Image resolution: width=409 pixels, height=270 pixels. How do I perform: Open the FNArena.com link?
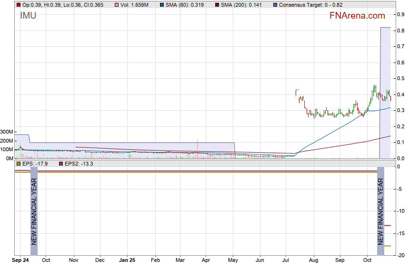pyautogui.click(x=357, y=16)
